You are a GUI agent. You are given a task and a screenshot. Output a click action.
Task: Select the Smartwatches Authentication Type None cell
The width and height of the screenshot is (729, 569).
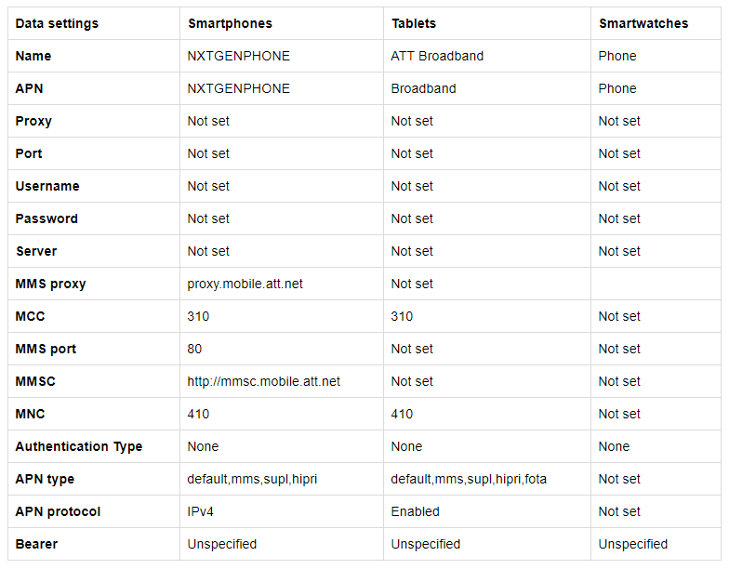614,446
